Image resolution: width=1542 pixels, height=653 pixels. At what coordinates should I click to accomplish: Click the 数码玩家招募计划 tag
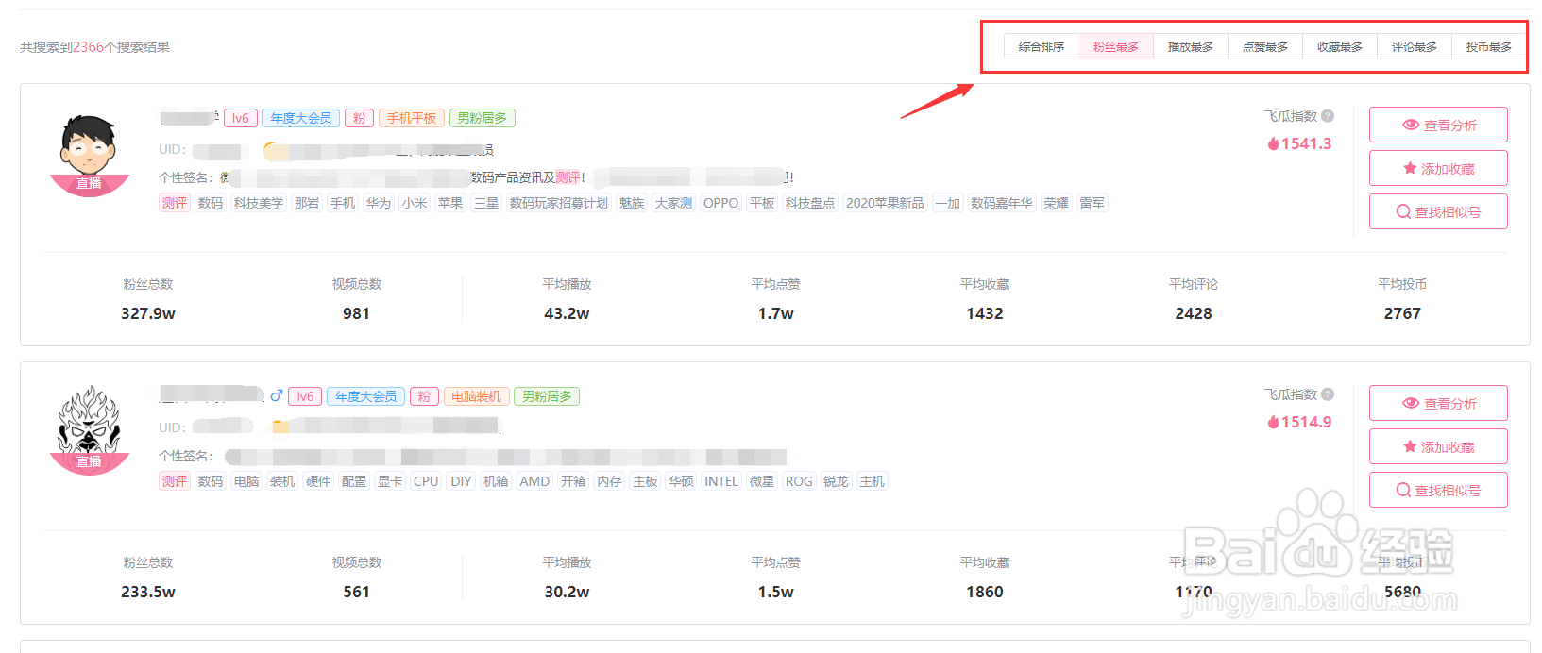(559, 203)
